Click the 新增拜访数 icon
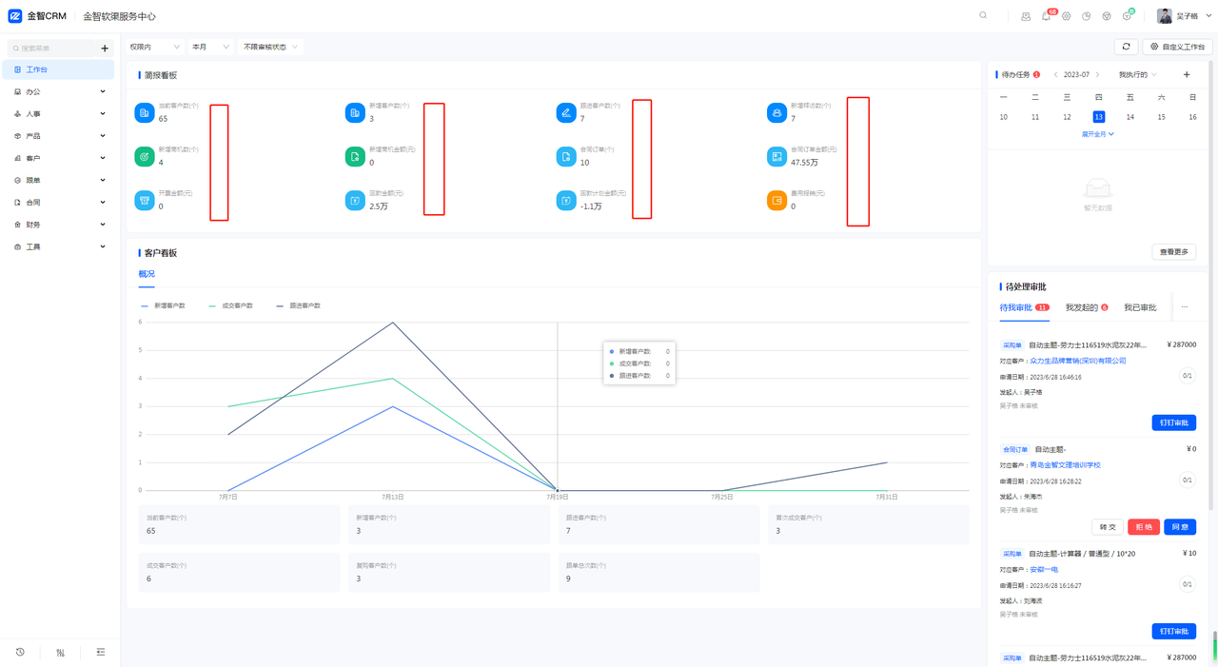 [776, 112]
